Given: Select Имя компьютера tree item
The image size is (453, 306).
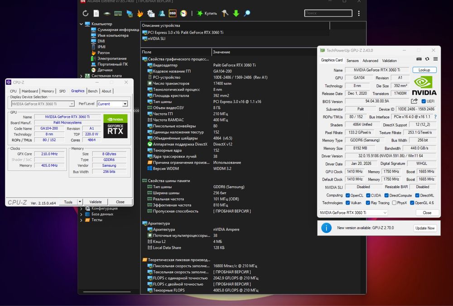Looking at the screenshot, I should tap(113, 35).
